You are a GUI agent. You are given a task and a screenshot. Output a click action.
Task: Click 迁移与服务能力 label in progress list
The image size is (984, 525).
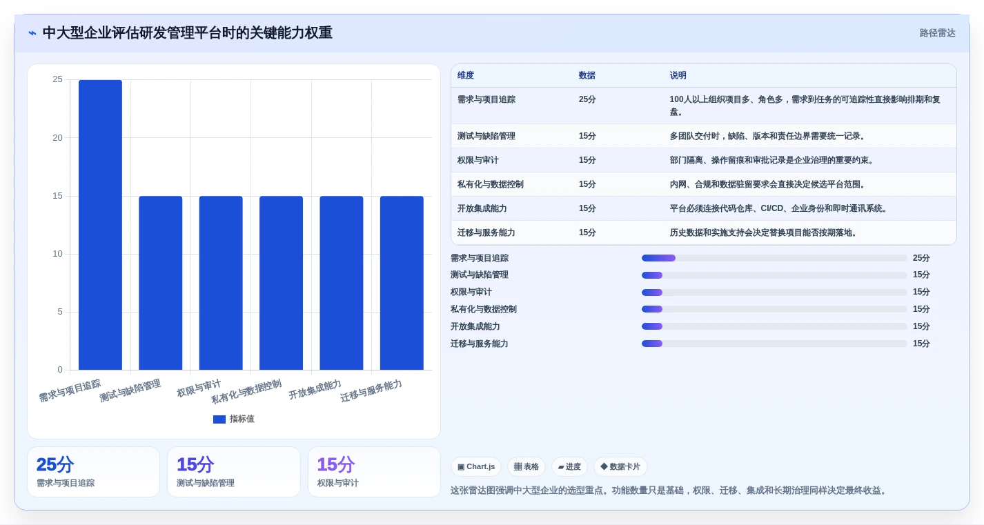[480, 344]
